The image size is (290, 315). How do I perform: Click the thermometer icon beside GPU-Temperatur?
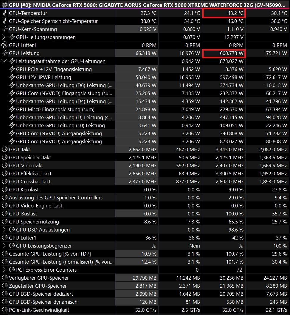tap(5, 13)
